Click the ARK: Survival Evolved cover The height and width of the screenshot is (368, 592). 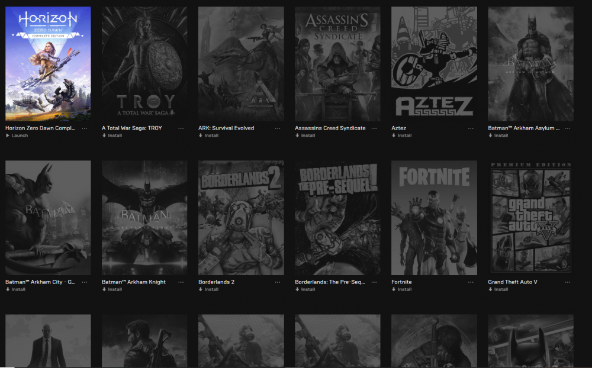coord(242,64)
